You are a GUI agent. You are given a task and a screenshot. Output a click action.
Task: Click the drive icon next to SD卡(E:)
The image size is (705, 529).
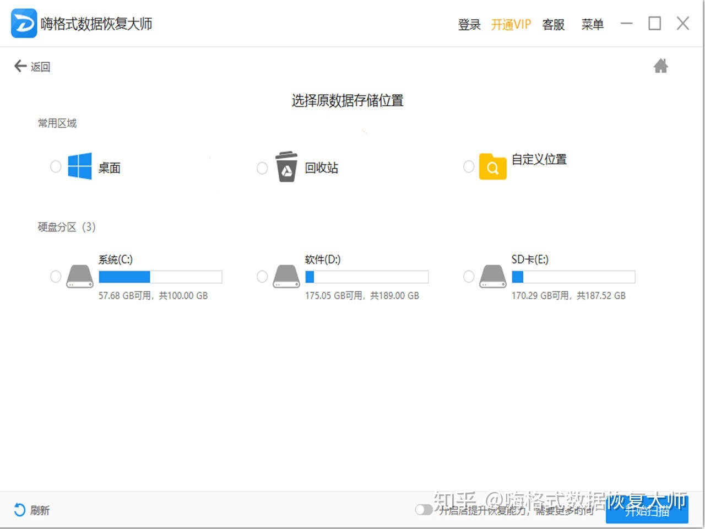tap(492, 276)
